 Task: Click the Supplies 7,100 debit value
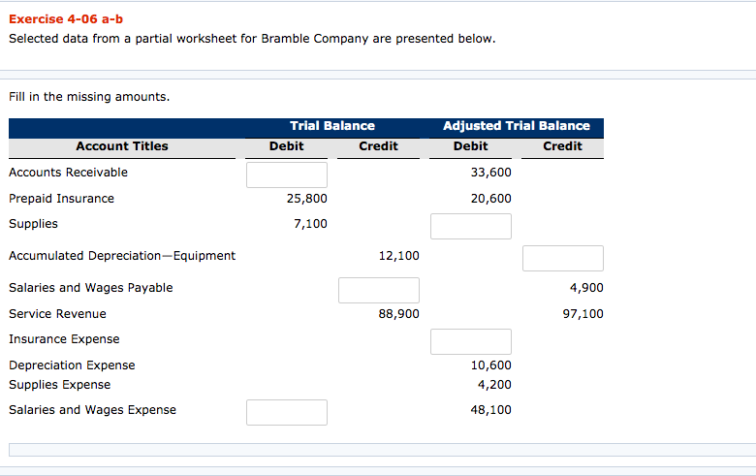pos(310,224)
